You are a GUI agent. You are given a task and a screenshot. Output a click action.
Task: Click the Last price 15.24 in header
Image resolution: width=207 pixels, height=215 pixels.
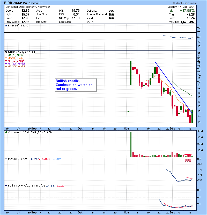[191, 18]
